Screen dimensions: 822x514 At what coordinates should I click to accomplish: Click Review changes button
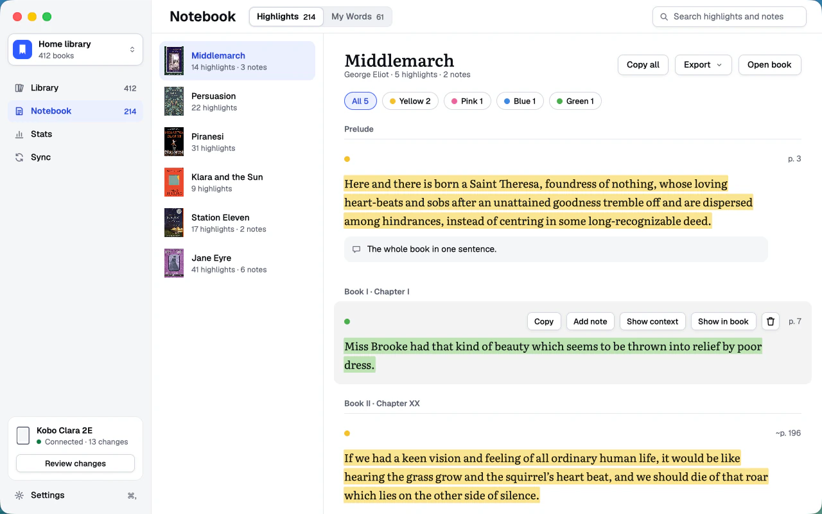click(75, 463)
